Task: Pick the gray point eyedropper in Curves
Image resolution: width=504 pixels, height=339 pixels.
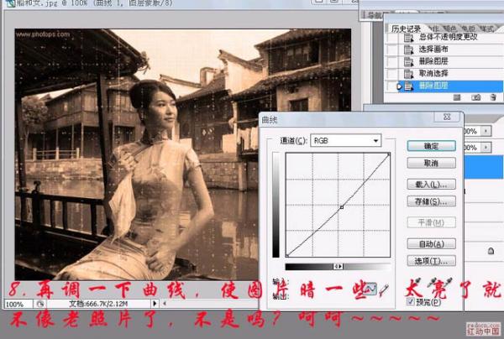Action: coord(432,283)
